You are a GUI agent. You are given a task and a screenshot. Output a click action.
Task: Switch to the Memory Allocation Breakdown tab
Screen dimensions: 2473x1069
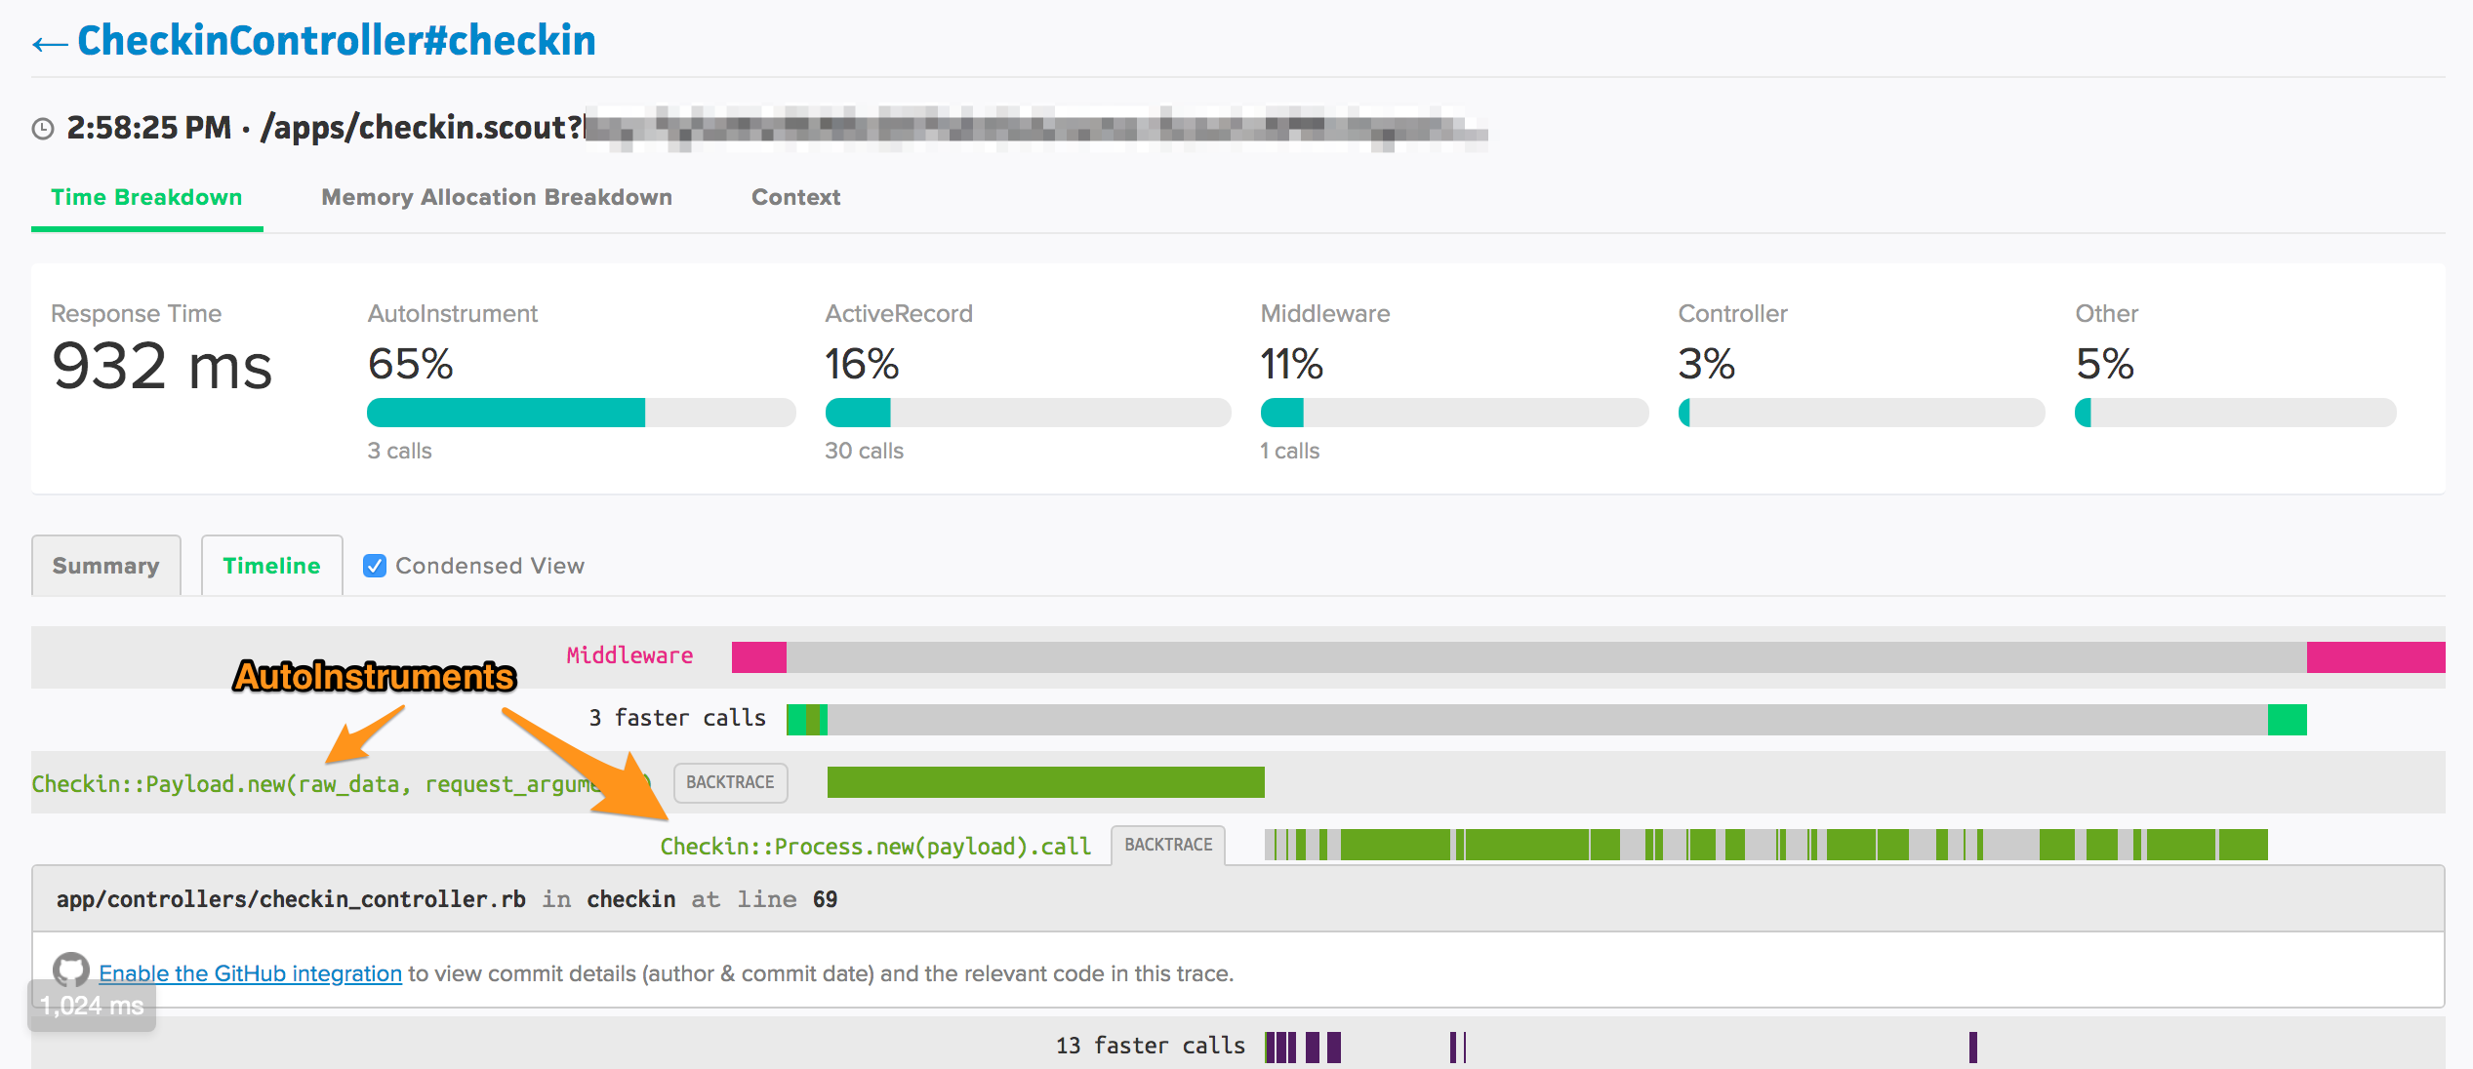pos(497,197)
